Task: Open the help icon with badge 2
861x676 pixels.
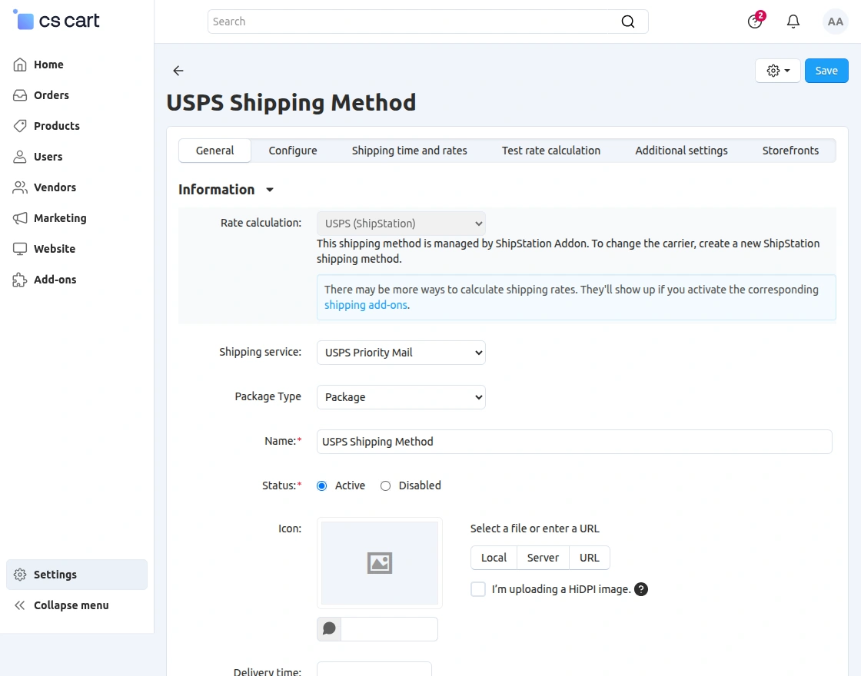Action: coord(755,22)
